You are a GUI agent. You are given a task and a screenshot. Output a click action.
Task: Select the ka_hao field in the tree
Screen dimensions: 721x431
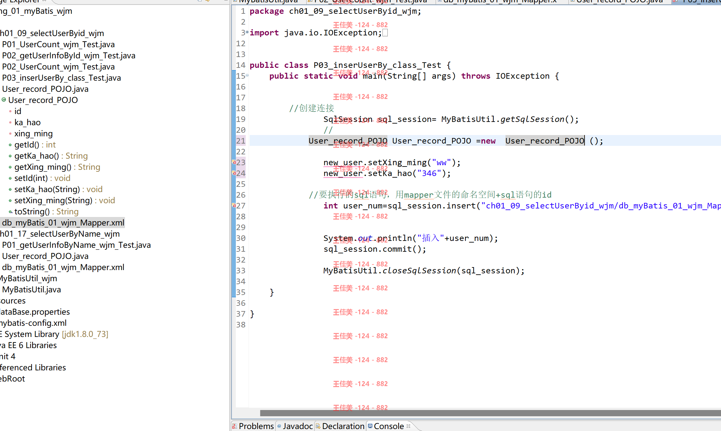(x=28, y=122)
